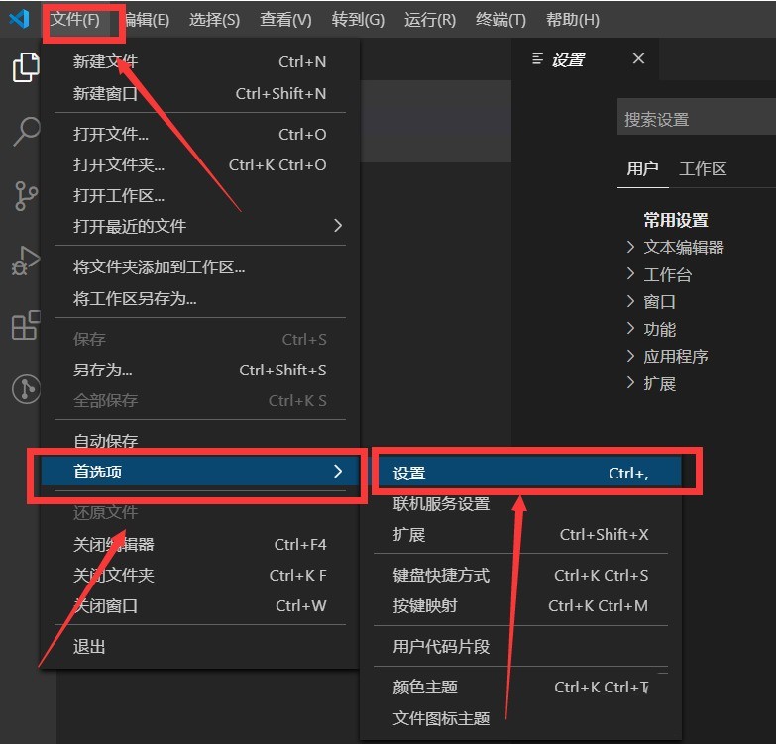
Task: Click the 设置 tab's list icon
Action: click(x=537, y=59)
